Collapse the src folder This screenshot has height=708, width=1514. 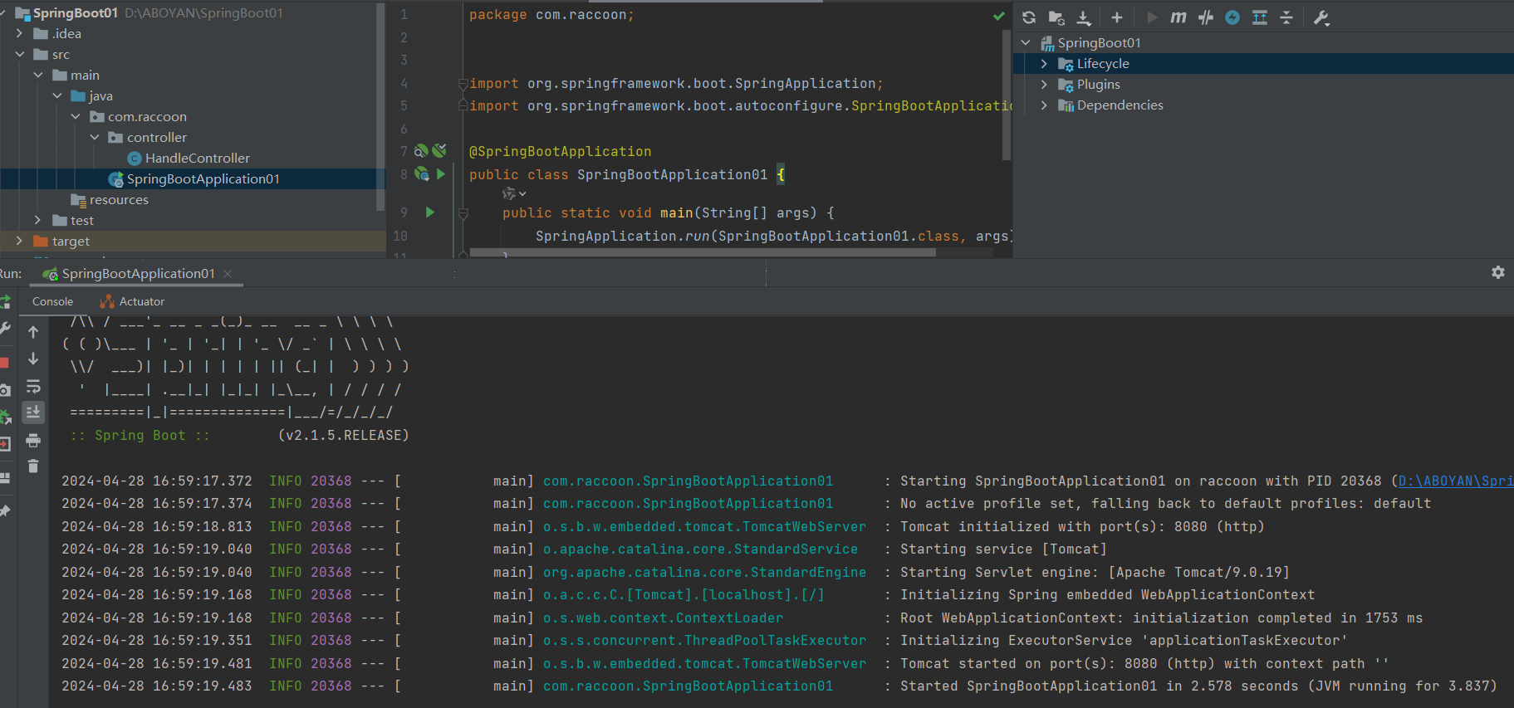(19, 55)
